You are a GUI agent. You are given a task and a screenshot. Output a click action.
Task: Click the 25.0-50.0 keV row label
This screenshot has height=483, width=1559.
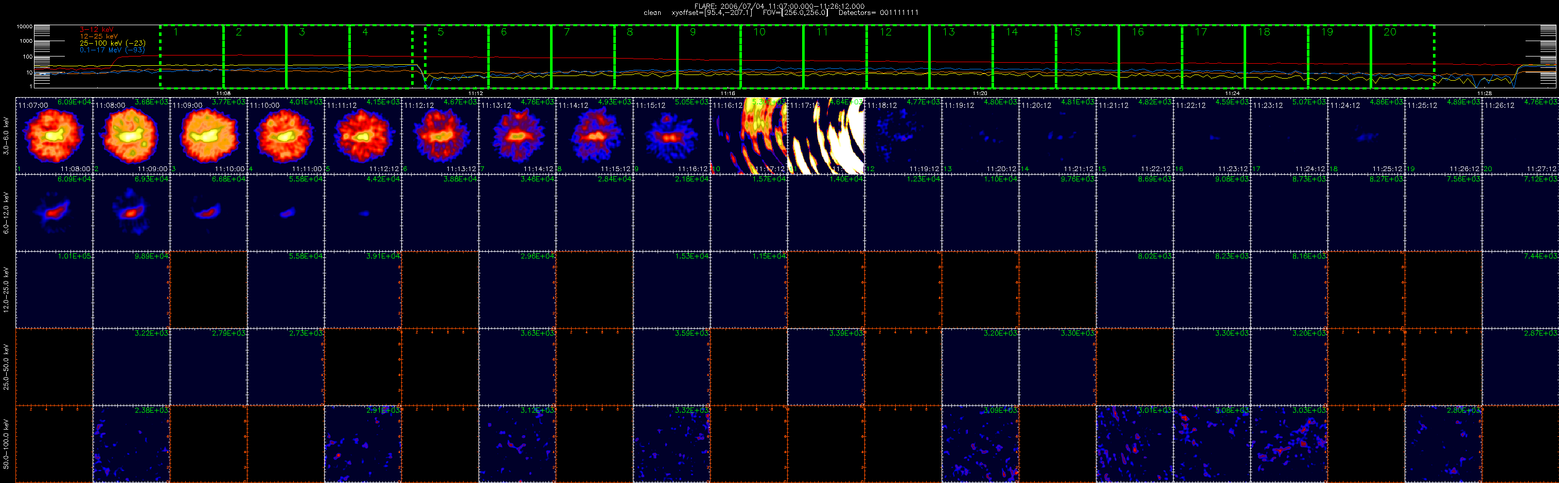[x=6, y=367]
